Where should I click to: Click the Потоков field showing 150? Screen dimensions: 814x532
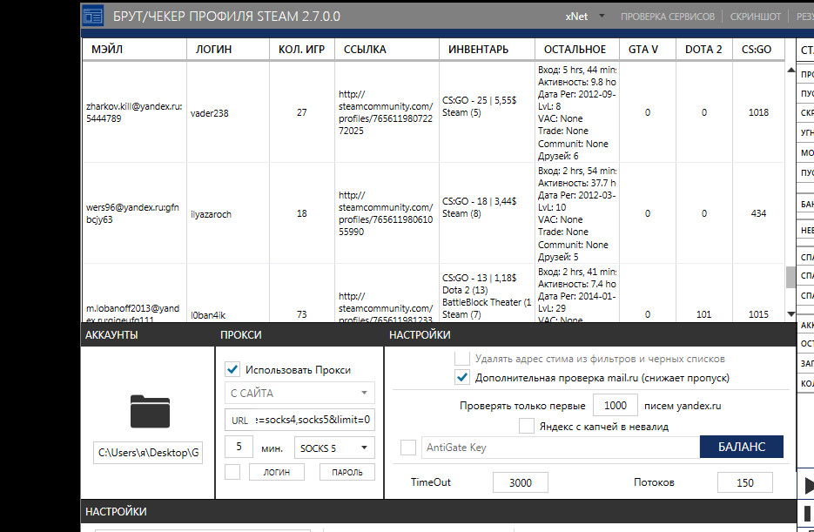click(x=745, y=482)
